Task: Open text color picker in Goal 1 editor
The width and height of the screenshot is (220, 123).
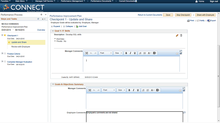Action: [150, 53]
